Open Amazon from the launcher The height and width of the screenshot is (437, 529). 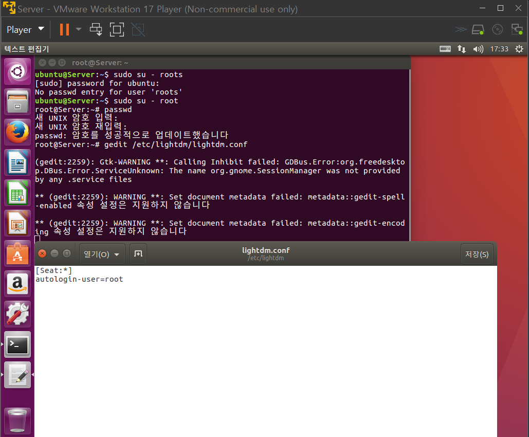pyautogui.click(x=17, y=284)
